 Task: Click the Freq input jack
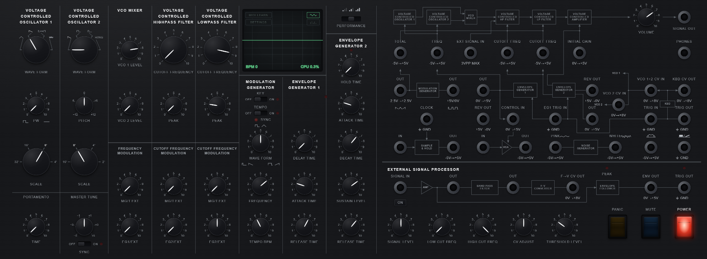437,53
